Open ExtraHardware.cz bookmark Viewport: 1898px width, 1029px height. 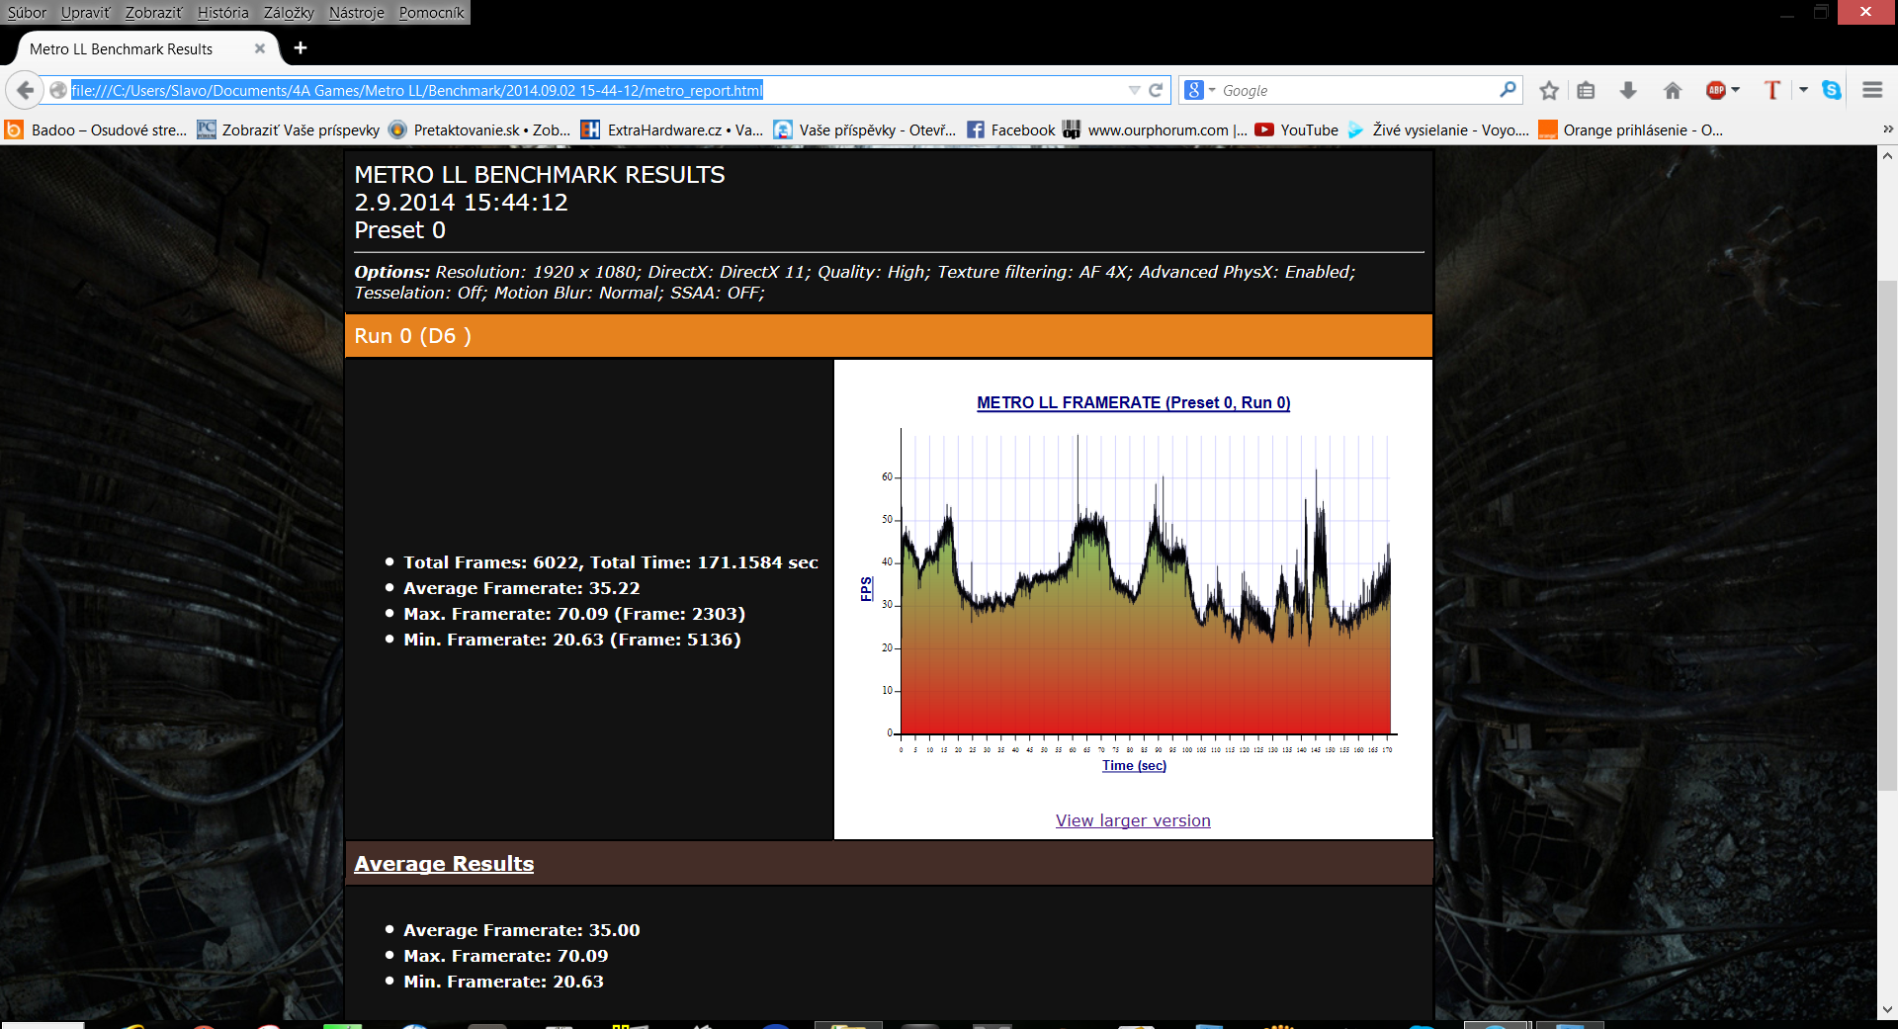coord(671,129)
